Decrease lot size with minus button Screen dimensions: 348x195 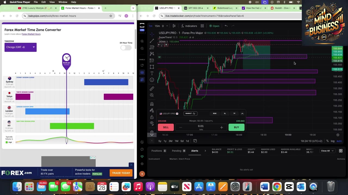pyautogui.click(x=181, y=127)
